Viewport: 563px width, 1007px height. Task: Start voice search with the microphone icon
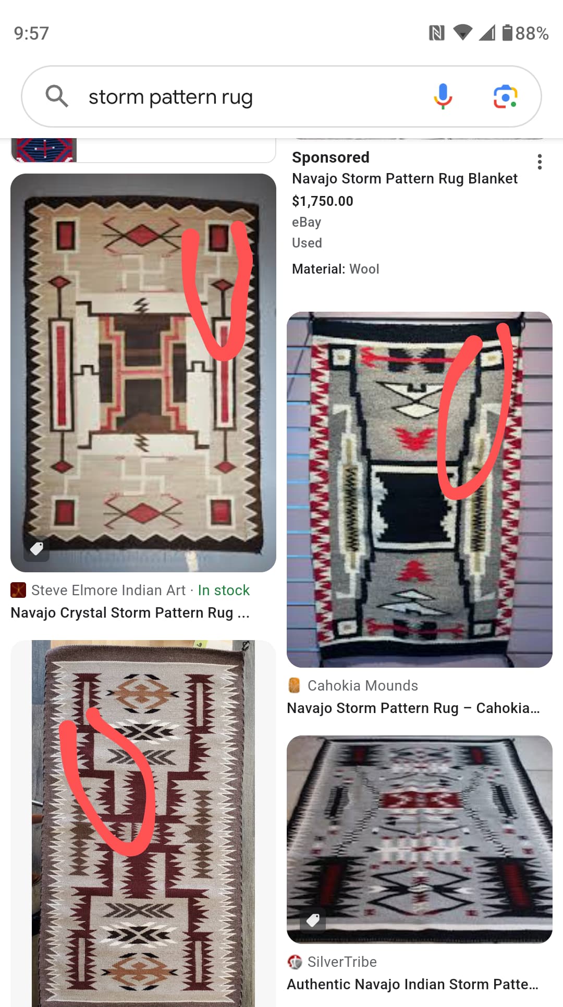443,96
